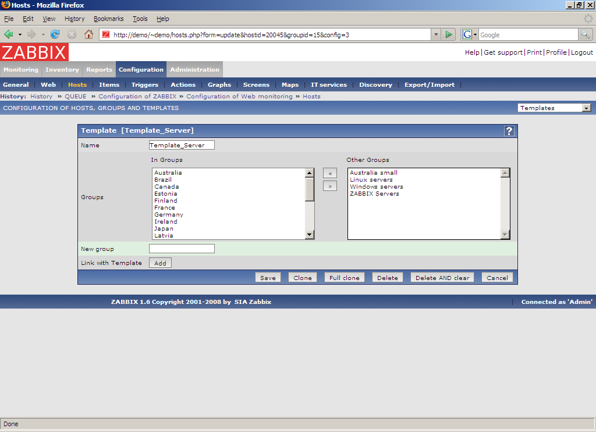Image resolution: width=596 pixels, height=432 pixels.
Task: Switch to the Reports tab
Action: point(99,70)
